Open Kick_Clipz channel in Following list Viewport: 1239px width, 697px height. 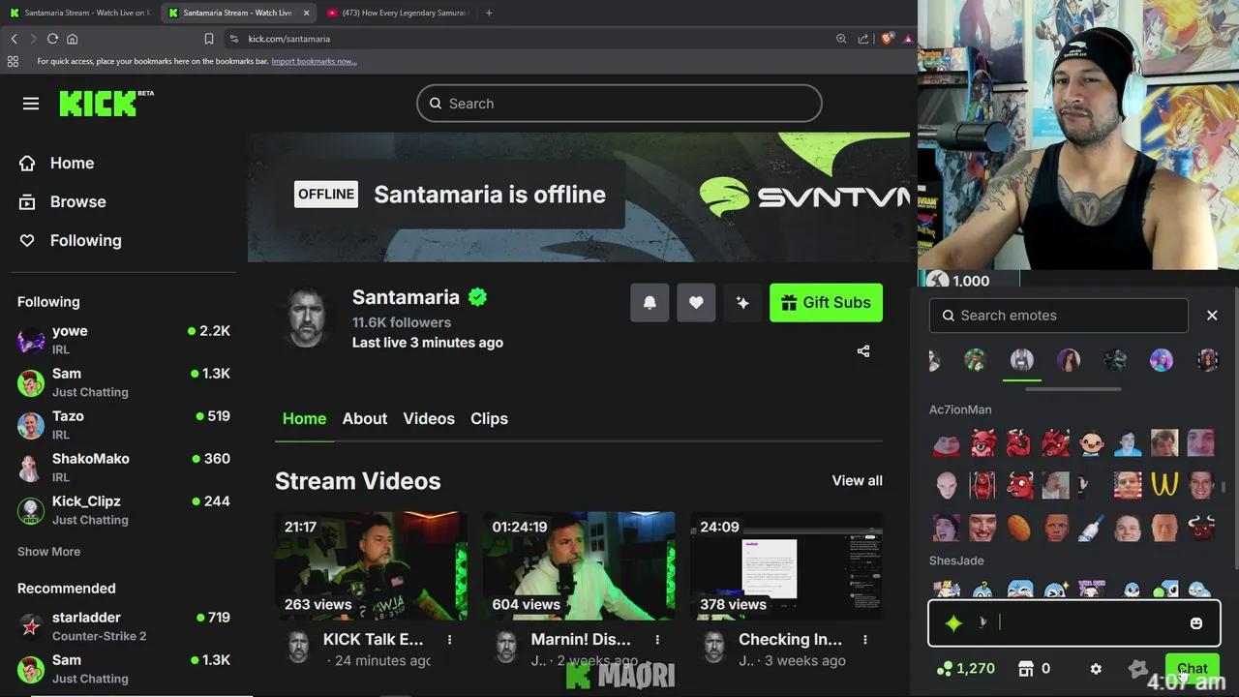point(124,511)
